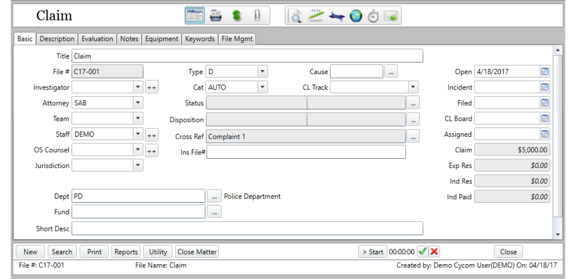The height and width of the screenshot is (279, 576).
Task: Open the contacts card file icon
Action: pyautogui.click(x=216, y=16)
